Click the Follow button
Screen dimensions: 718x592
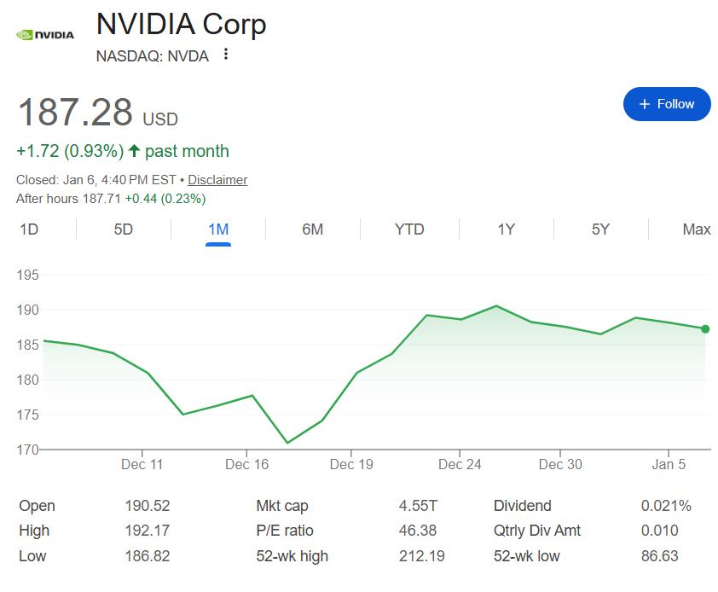point(666,104)
